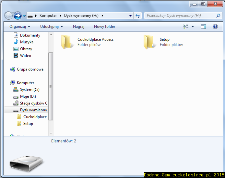This screenshot has width=225, height=178.
Task: Click the change view icon
Action: tap(186, 27)
